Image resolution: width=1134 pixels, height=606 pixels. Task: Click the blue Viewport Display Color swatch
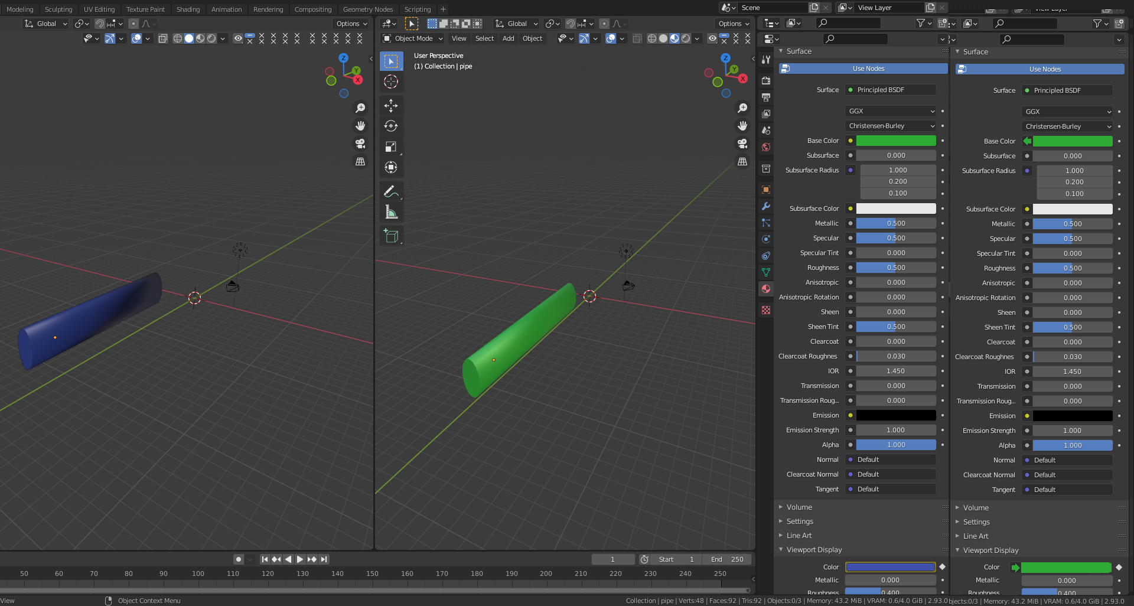coord(890,567)
